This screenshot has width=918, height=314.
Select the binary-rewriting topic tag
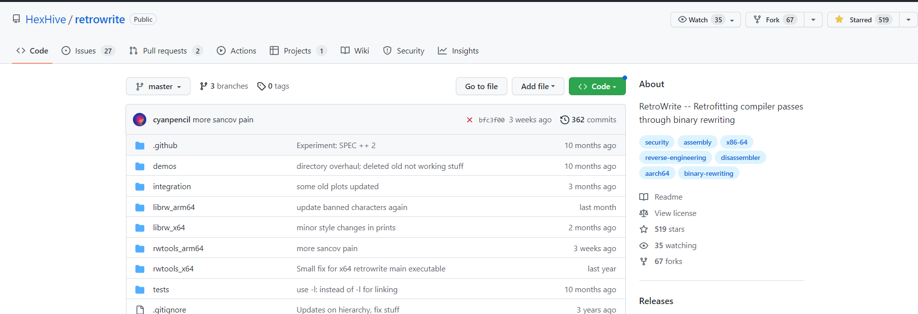pyautogui.click(x=708, y=173)
